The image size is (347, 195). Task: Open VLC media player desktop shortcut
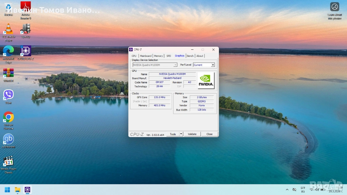pyautogui.click(x=8, y=29)
